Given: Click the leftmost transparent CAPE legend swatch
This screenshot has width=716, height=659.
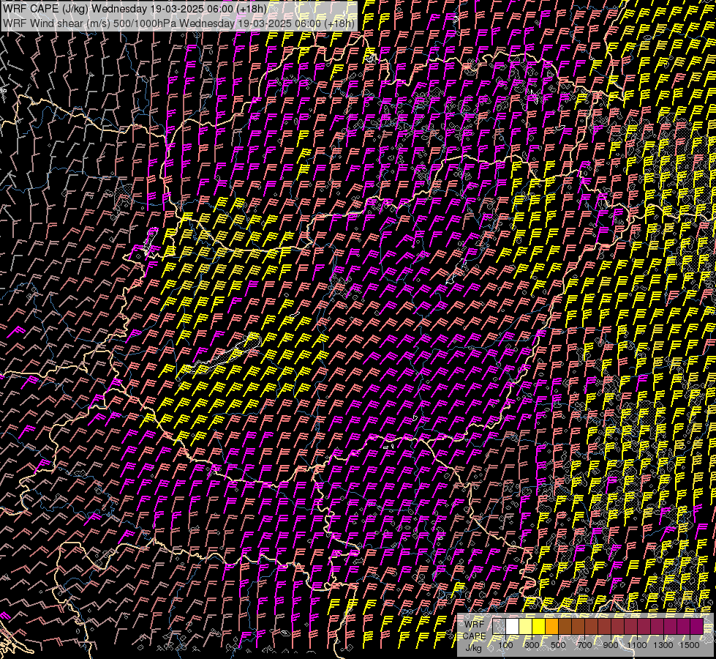Looking at the screenshot, I should point(499,627).
